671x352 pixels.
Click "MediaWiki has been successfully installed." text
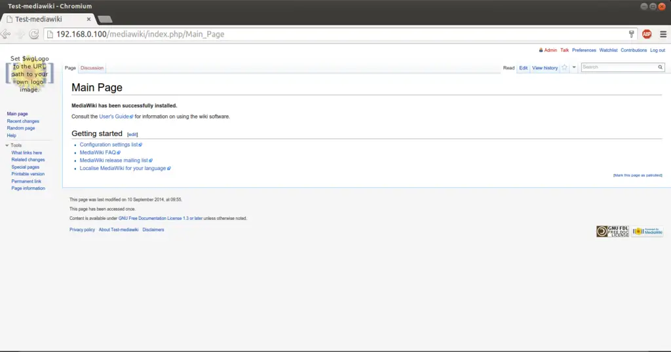[x=124, y=105]
